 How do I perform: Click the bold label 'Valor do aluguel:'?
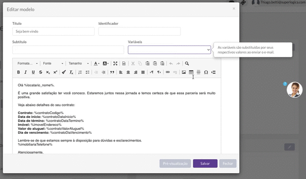point(32,128)
